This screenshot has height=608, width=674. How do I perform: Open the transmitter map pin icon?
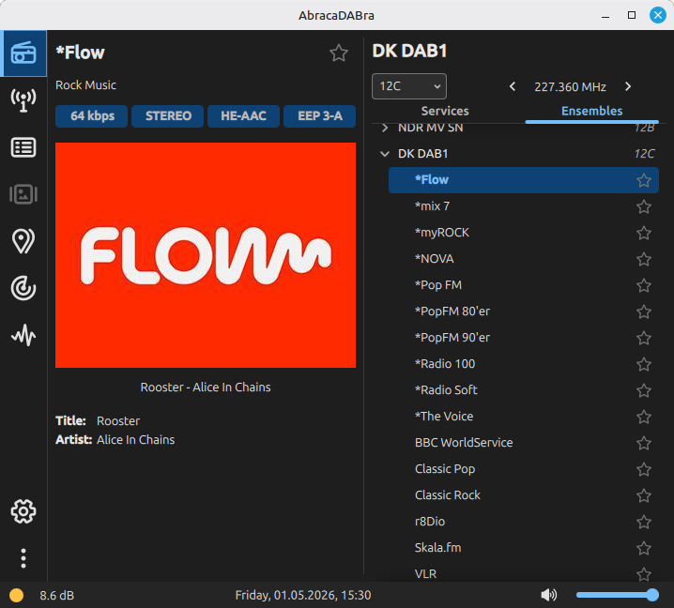(23, 241)
